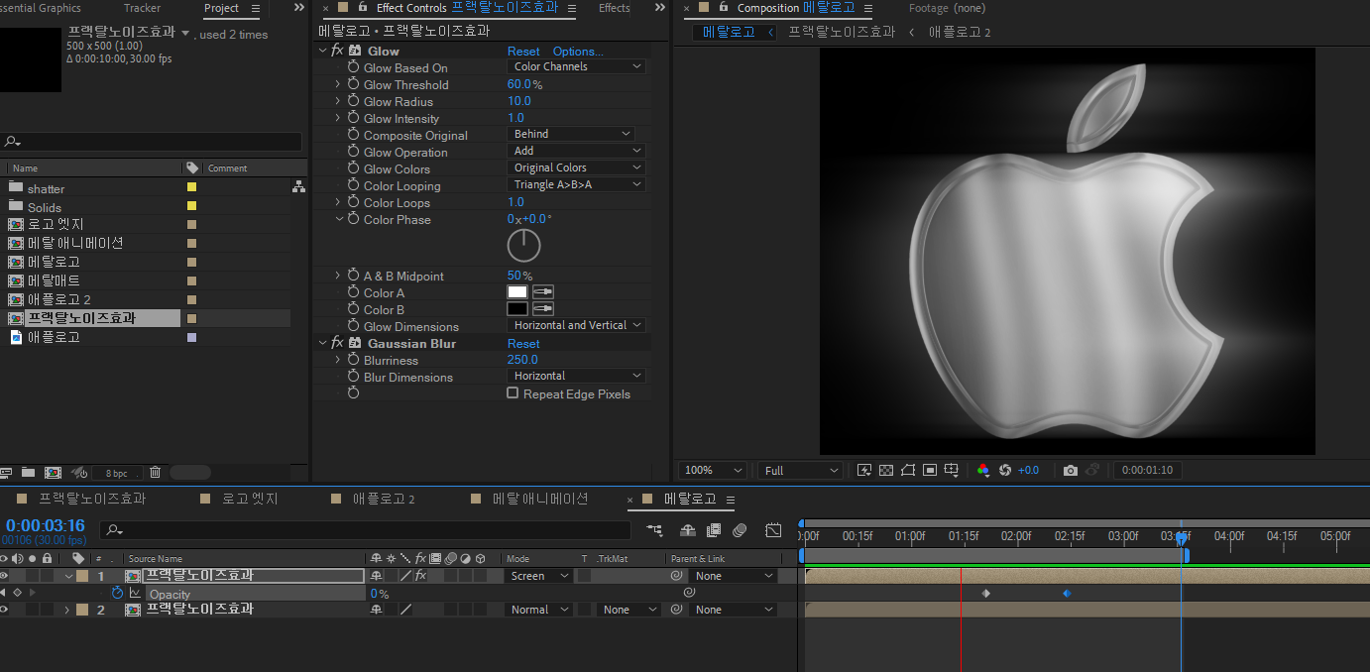The image size is (1370, 672).
Task: Toggle mask and shape path visibility
Action: pyautogui.click(x=907, y=470)
